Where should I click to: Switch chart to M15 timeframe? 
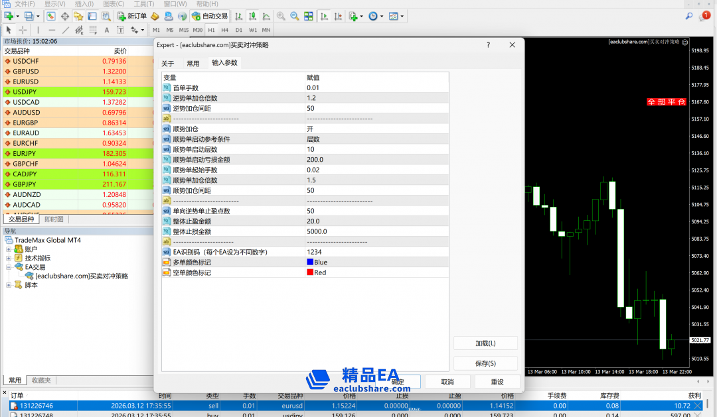pyautogui.click(x=183, y=30)
